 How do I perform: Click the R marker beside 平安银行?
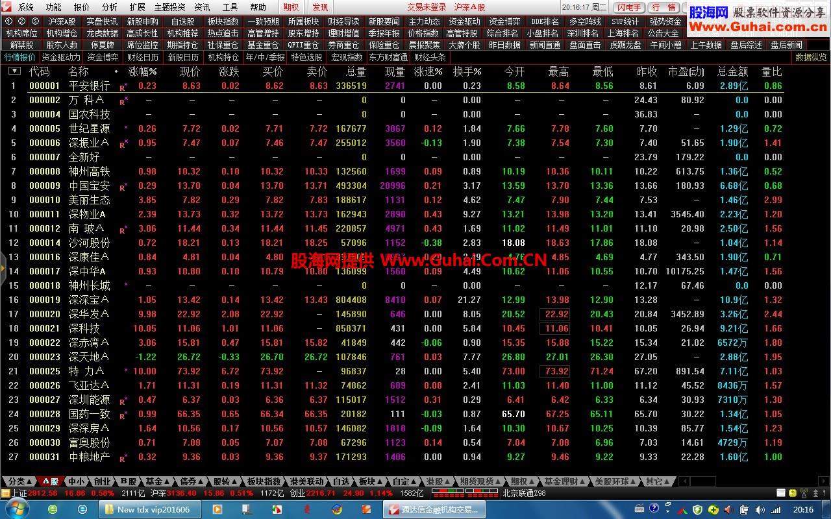pyautogui.click(x=122, y=86)
